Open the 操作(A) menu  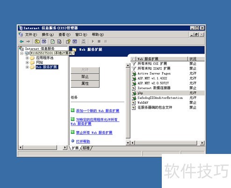pyautogui.click(x=48, y=35)
